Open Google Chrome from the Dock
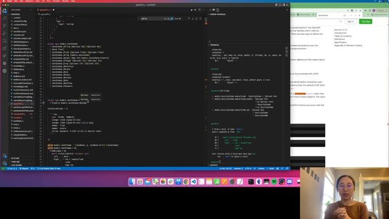This screenshot has height=219, width=389. coord(186,182)
